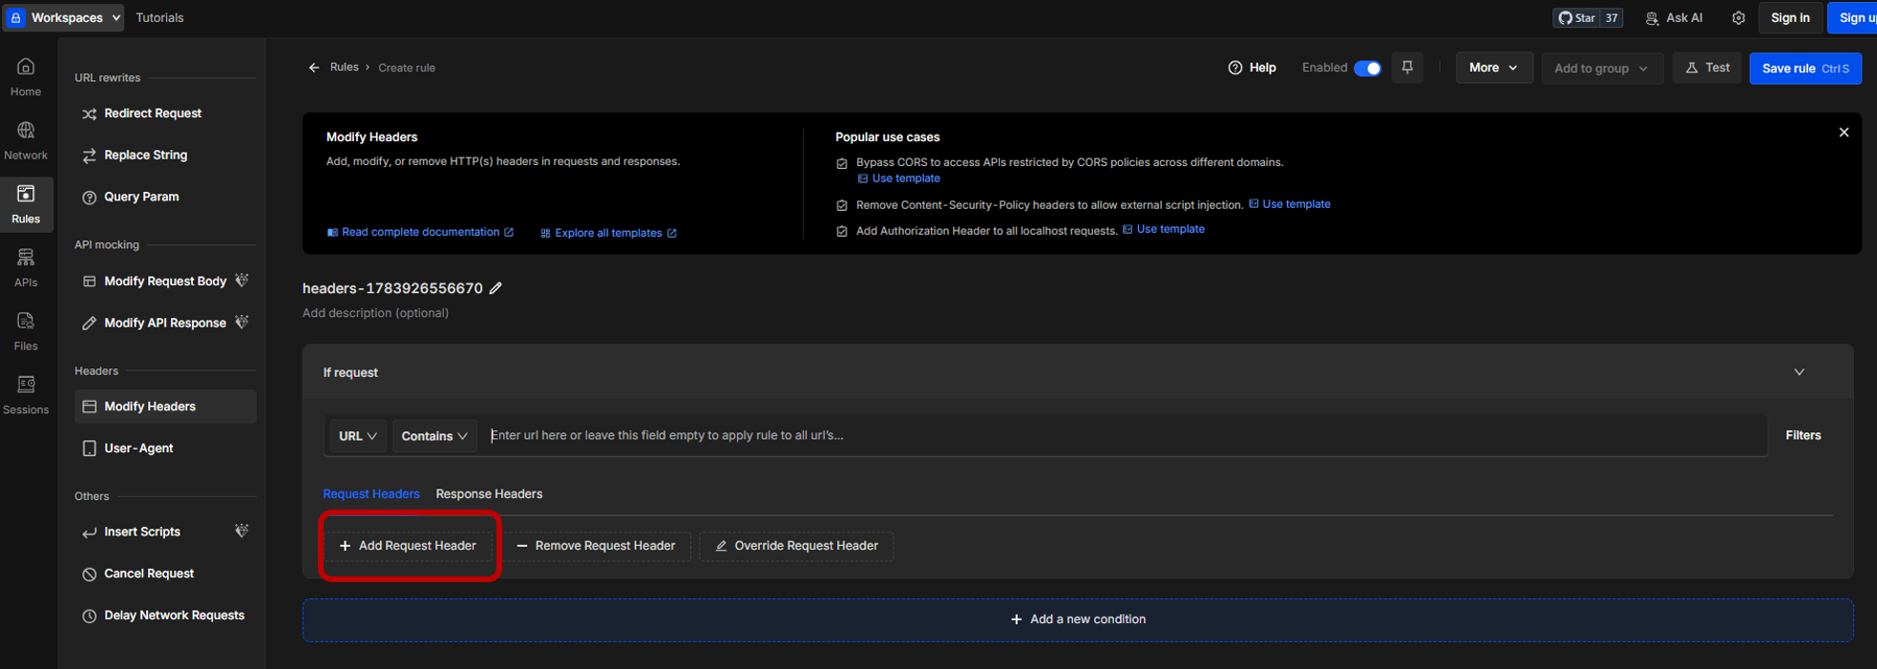
Task: Toggle the Enabled switch off
Action: click(x=1367, y=68)
